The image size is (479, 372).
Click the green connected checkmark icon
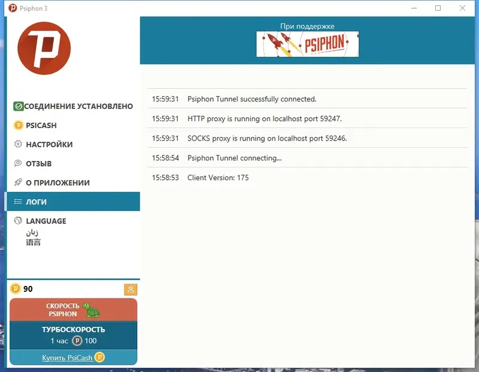point(19,106)
